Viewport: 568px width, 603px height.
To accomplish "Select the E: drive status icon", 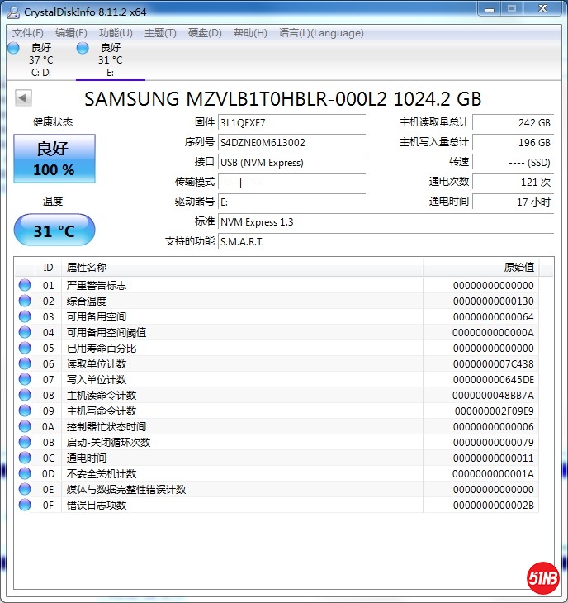I will point(83,48).
